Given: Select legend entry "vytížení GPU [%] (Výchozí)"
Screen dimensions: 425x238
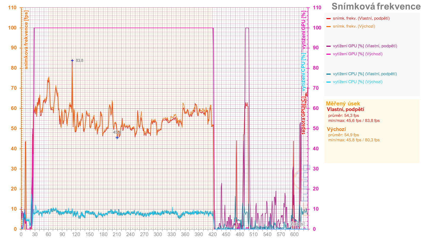Looking at the screenshot, I should [358, 54].
